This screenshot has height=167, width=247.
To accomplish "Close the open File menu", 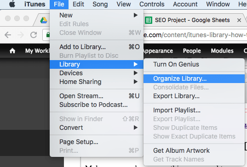I will (x=59, y=5).
